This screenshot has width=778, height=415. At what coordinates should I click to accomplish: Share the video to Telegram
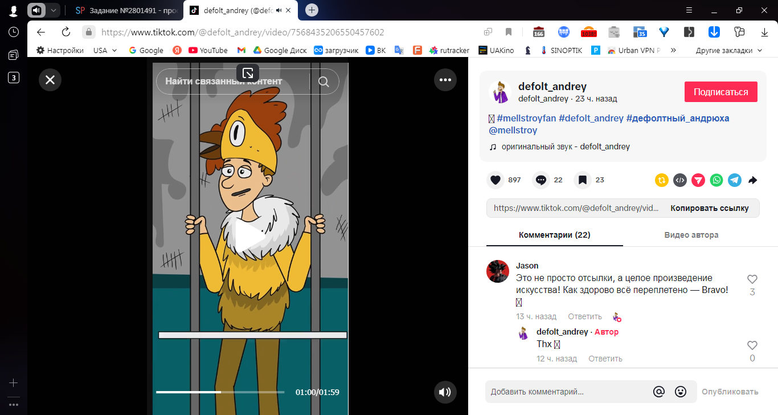[735, 180]
